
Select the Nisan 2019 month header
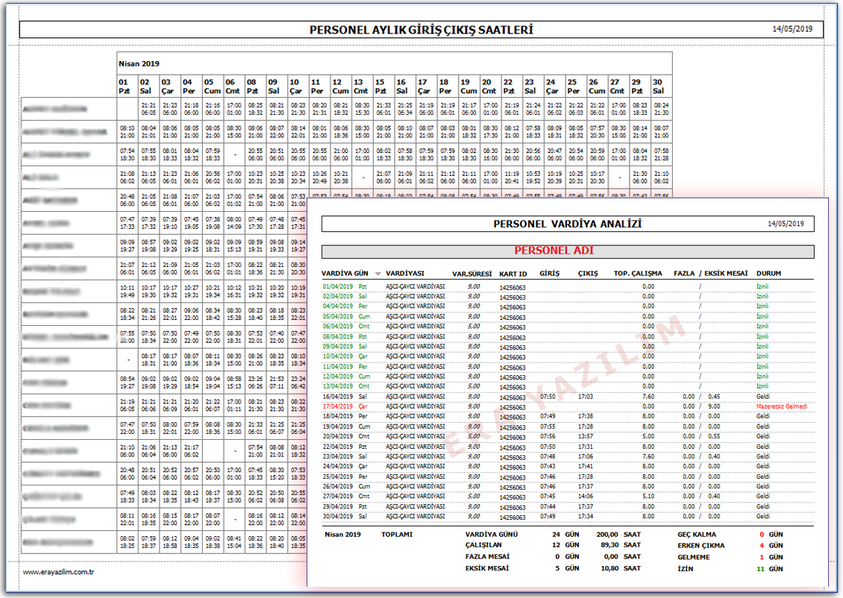tap(139, 64)
